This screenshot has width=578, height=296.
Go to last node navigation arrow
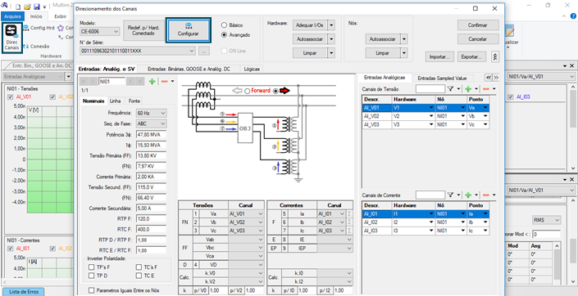click(139, 81)
